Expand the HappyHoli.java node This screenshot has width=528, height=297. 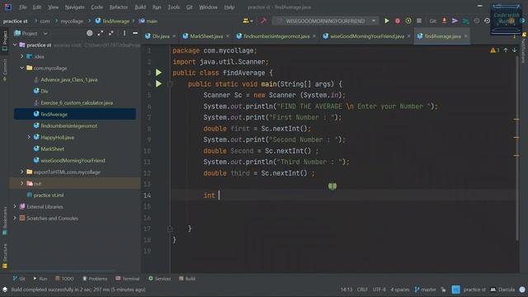click(29, 137)
